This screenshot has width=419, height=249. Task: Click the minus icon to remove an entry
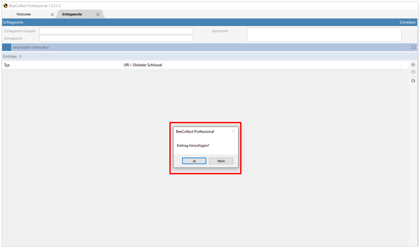coord(413,72)
